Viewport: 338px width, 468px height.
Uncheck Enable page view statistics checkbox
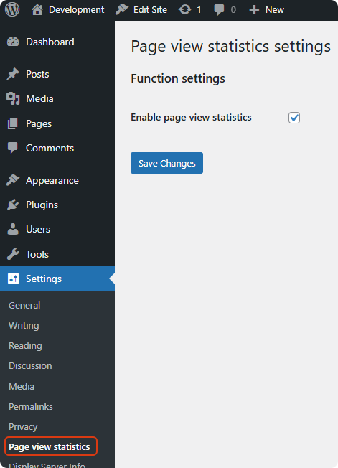coord(294,118)
